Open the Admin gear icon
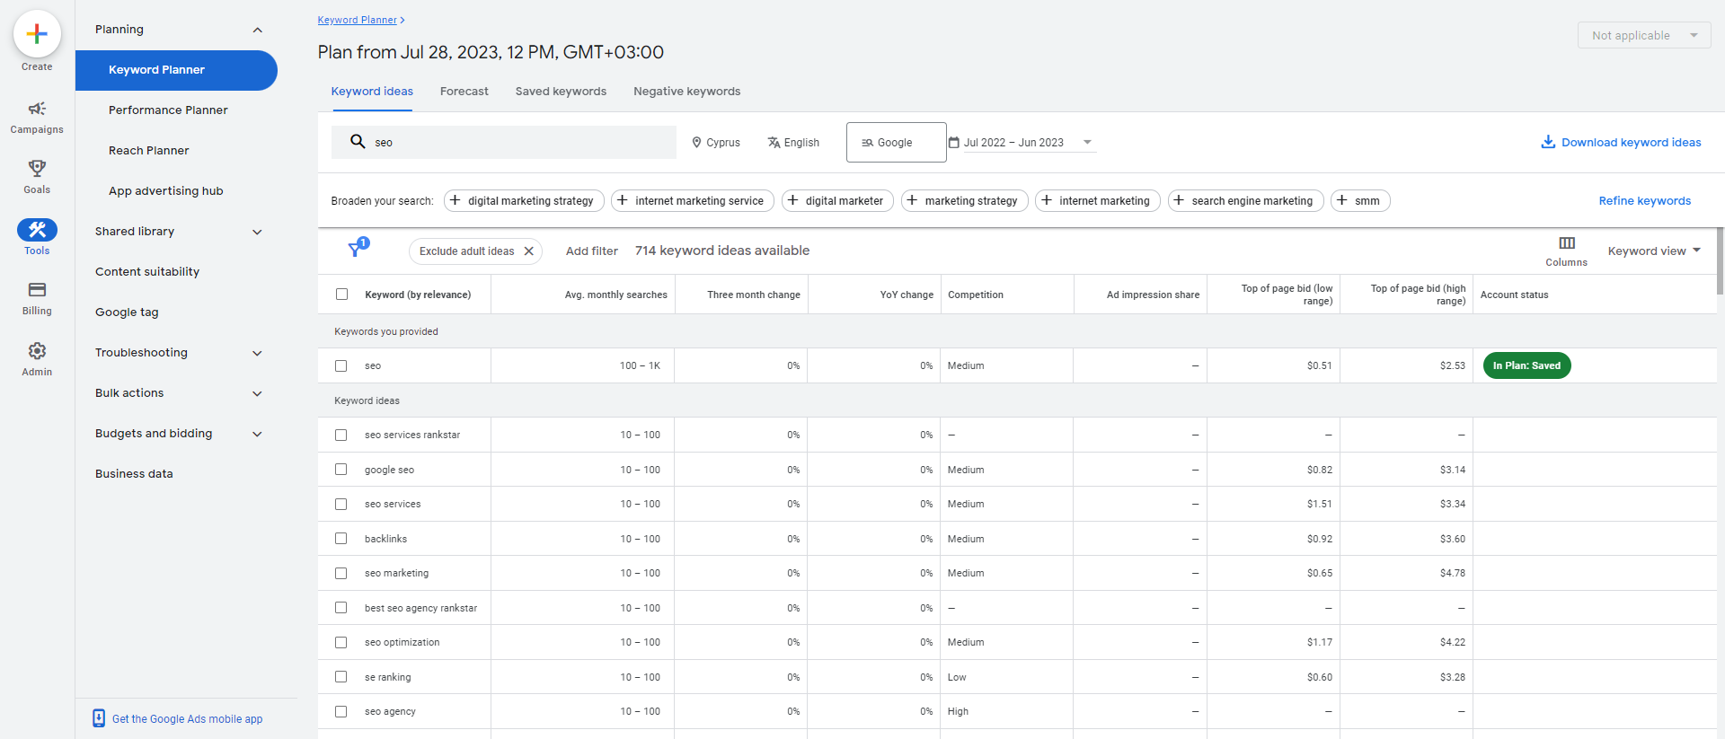The width and height of the screenshot is (1725, 739). (37, 350)
